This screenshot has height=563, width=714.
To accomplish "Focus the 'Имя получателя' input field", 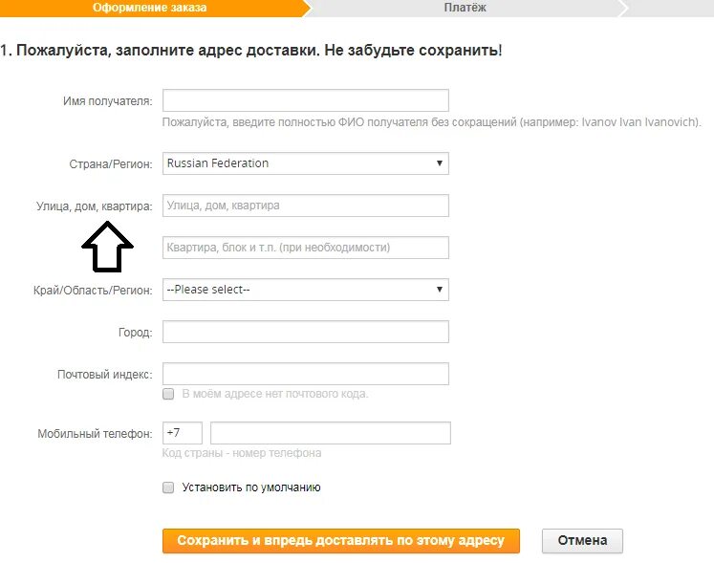I will 306,100.
